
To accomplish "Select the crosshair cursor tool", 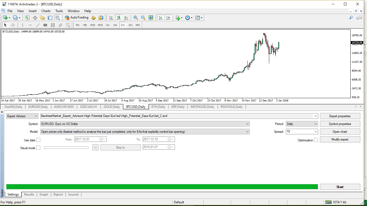I will click(x=13, y=25).
